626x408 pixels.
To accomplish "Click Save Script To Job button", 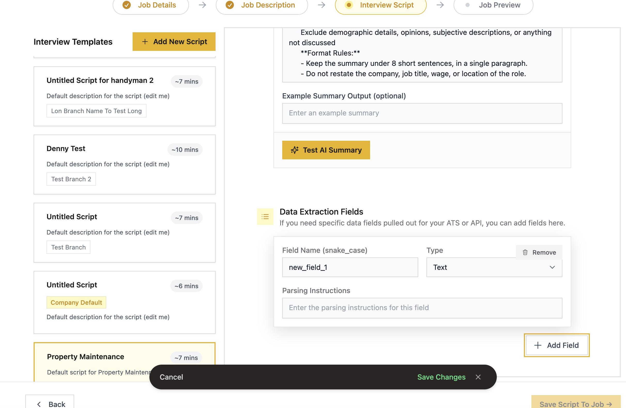I will tap(576, 404).
